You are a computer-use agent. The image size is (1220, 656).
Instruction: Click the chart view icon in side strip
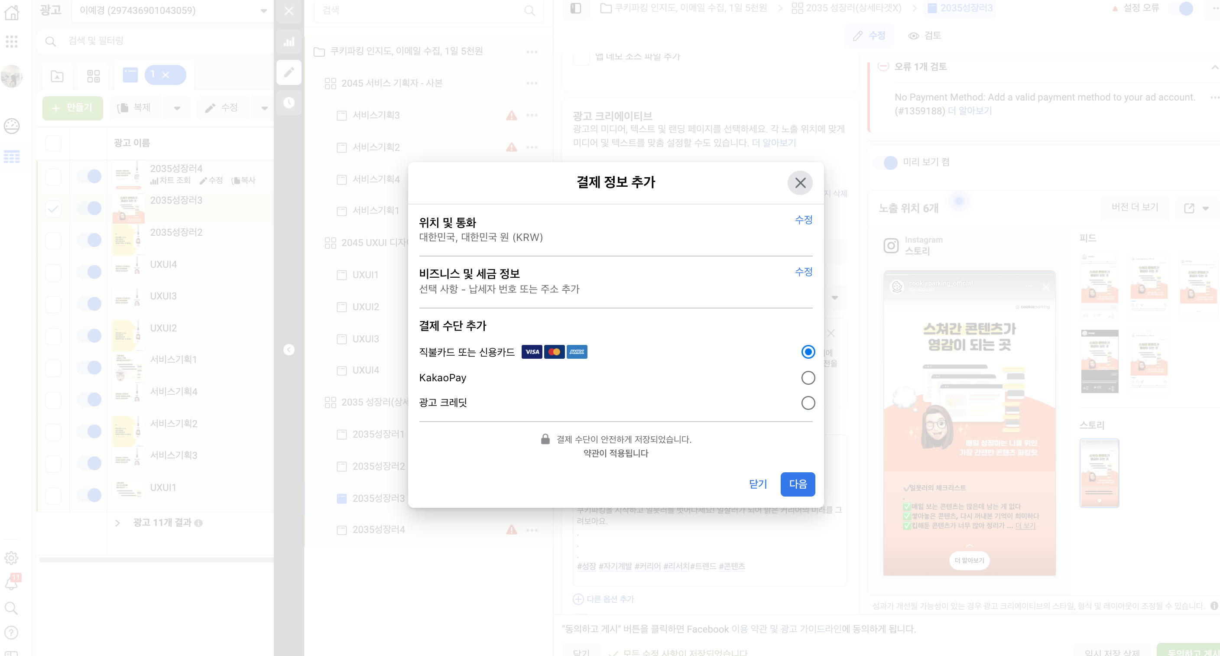(289, 42)
